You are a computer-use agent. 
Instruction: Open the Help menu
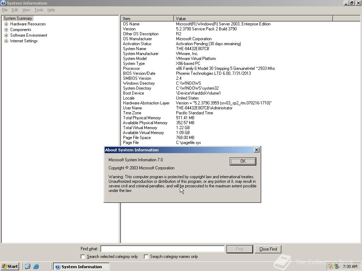tap(51, 10)
